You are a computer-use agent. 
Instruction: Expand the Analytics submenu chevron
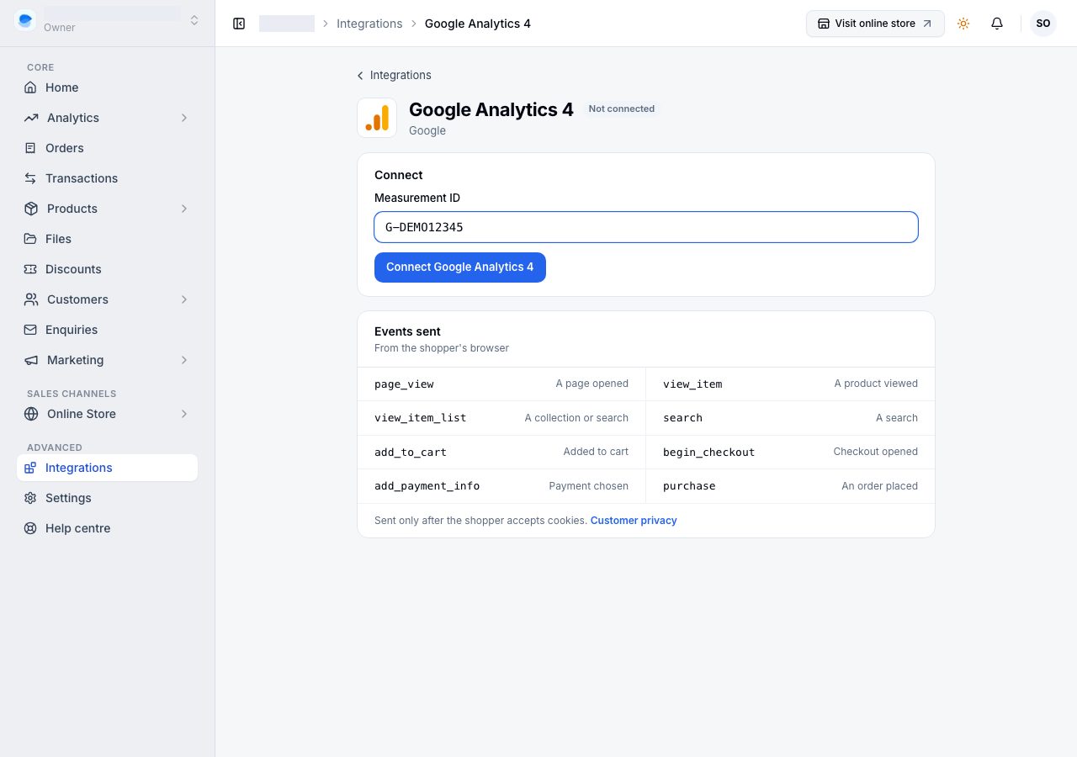184,118
